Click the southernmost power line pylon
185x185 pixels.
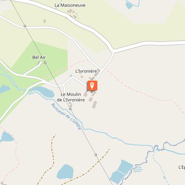(x=96, y=155)
